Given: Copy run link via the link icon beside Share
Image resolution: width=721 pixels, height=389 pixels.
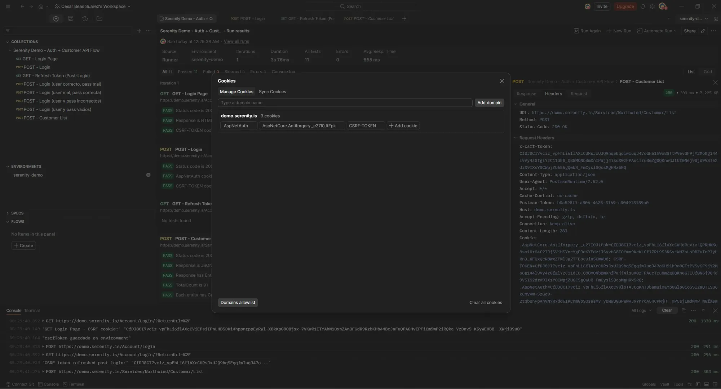Looking at the screenshot, I should (703, 31).
